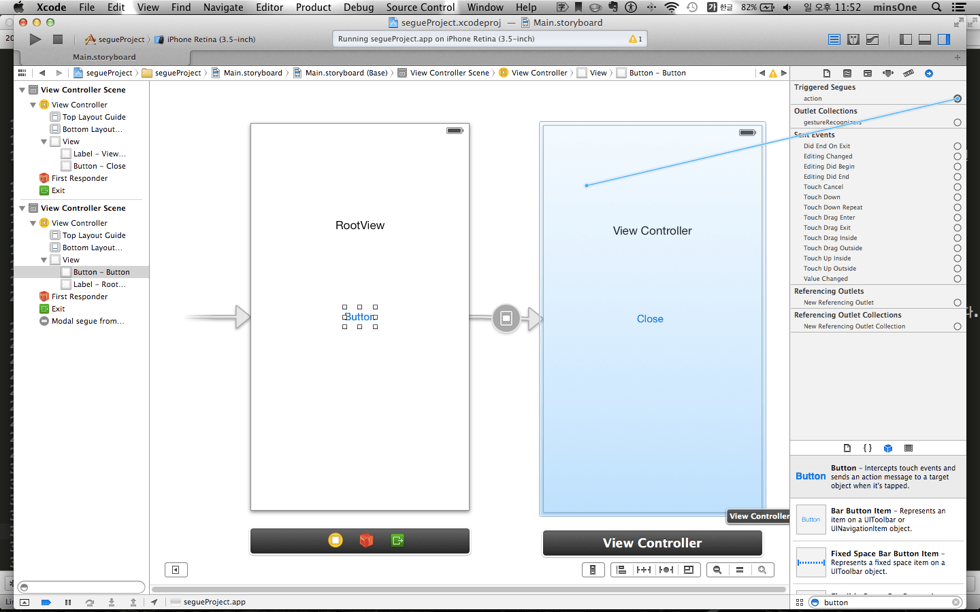The image size is (980, 612).
Task: Toggle the iPhone form factor button
Action: coord(593,570)
